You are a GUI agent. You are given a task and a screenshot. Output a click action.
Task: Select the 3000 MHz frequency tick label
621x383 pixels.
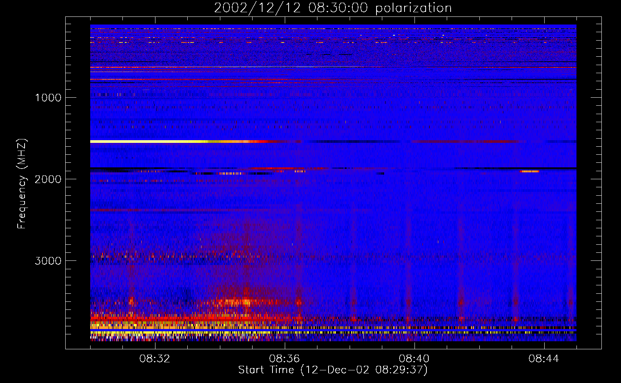(48, 261)
